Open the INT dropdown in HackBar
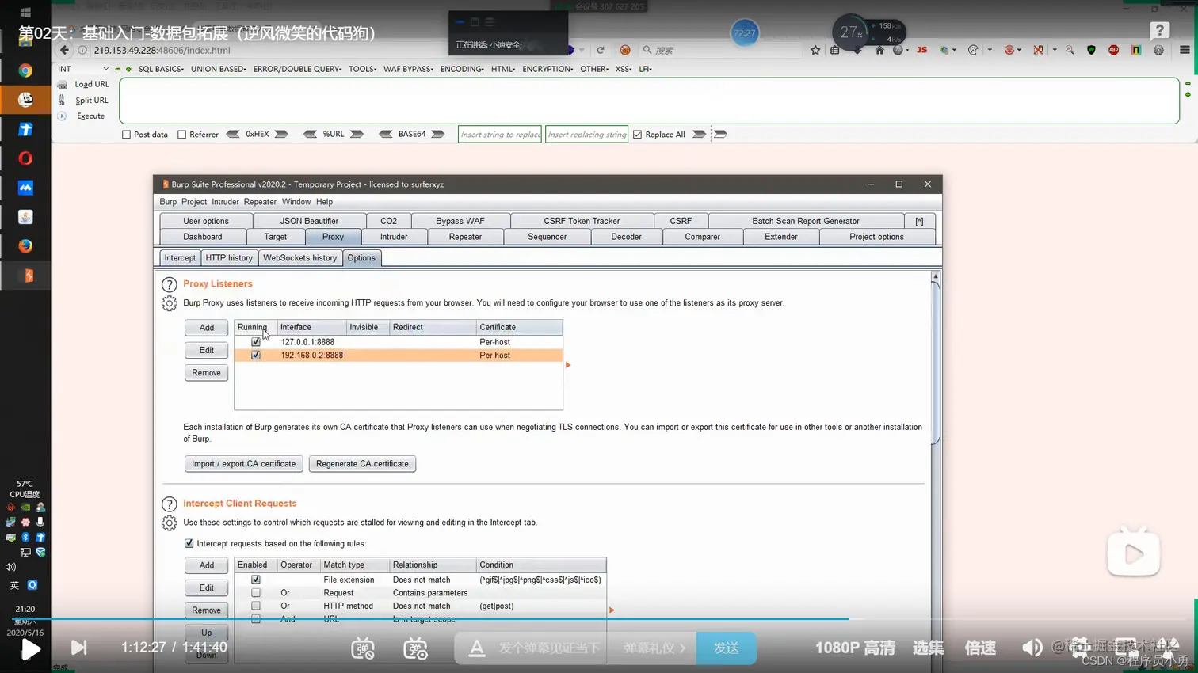The image size is (1198, 673). [x=83, y=69]
